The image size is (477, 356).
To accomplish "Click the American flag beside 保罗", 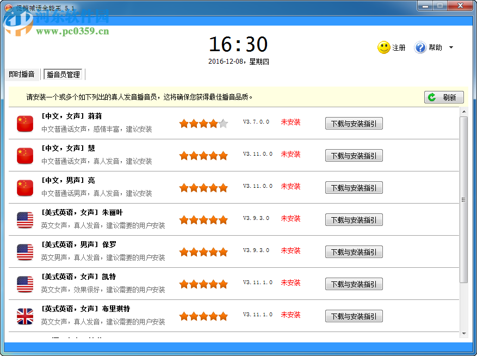I will 23,252.
